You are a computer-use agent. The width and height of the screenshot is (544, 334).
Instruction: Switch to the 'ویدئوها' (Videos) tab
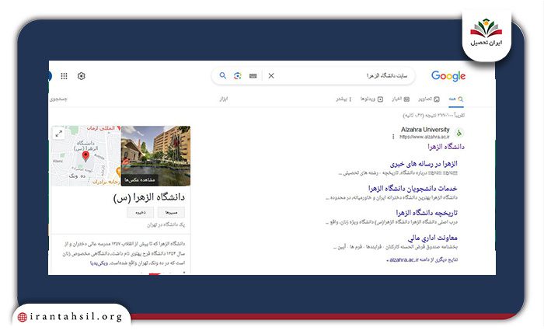pyautogui.click(x=371, y=99)
